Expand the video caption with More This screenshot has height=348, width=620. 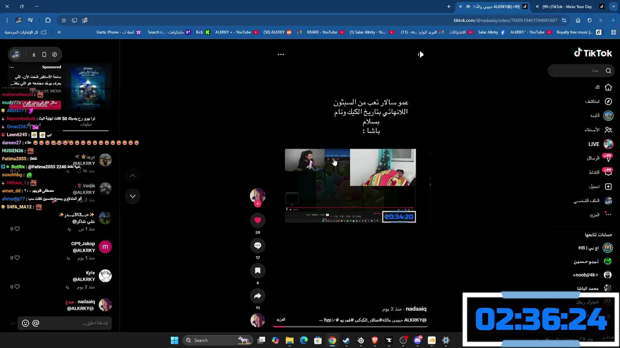pyautogui.click(x=280, y=319)
